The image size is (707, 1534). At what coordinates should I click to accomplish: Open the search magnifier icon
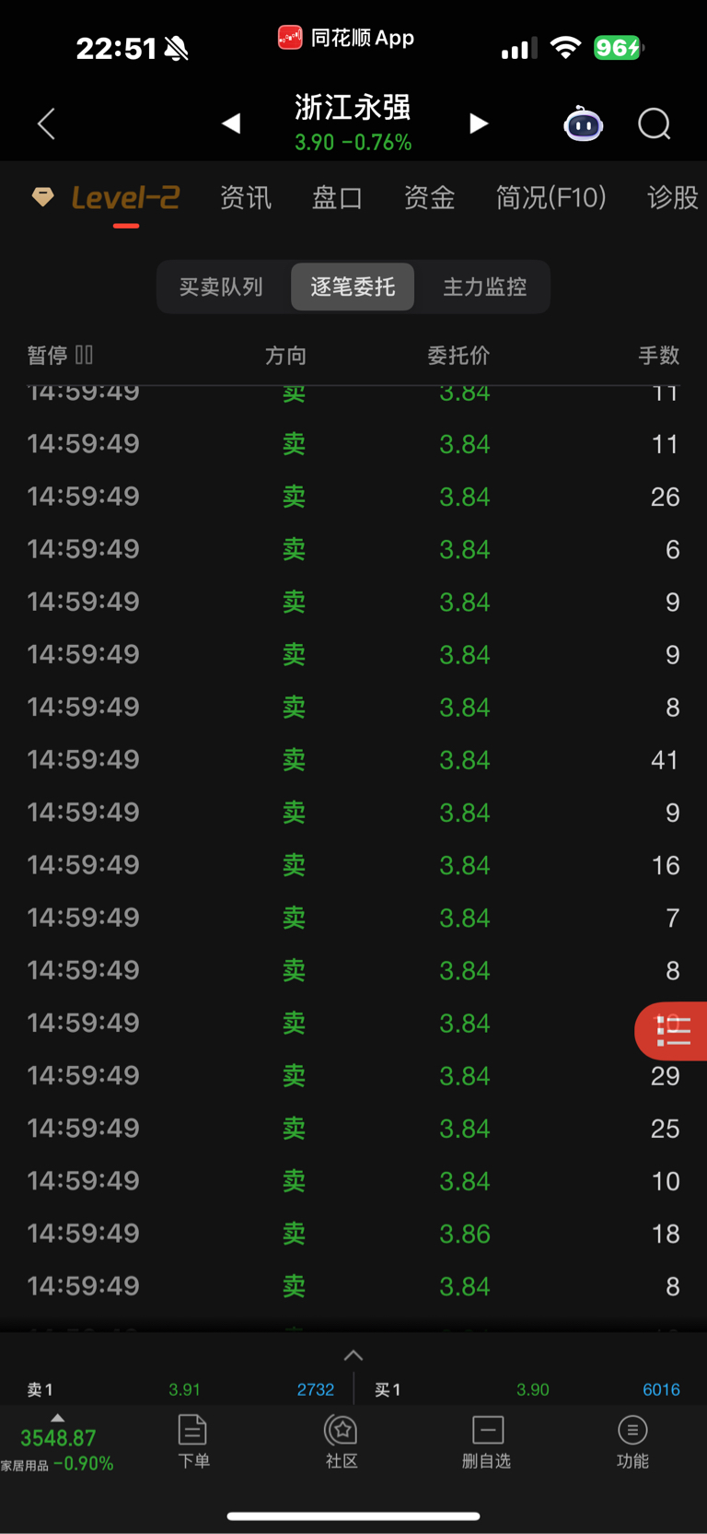point(655,123)
